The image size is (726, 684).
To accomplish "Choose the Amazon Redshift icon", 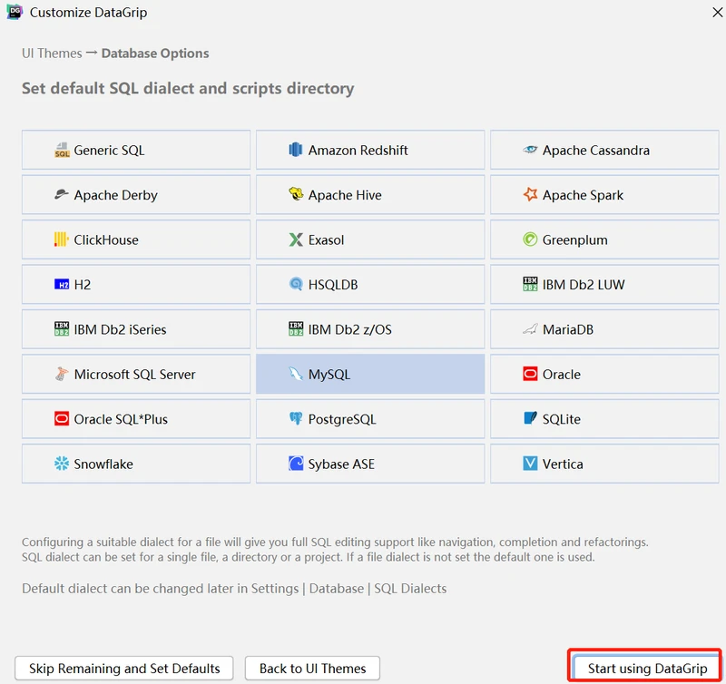I will (296, 150).
